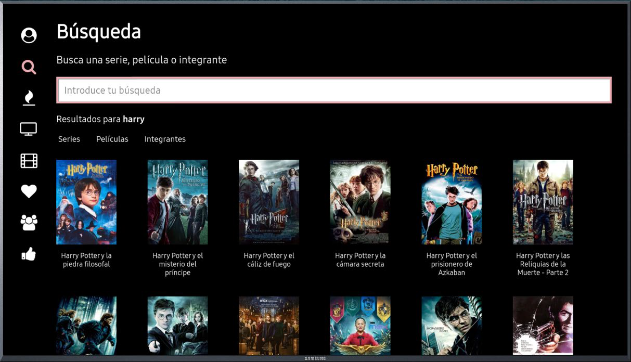
Task: Open the poster labeled 'Nowhere is safe'
Action: pyautogui.click(x=452, y=326)
